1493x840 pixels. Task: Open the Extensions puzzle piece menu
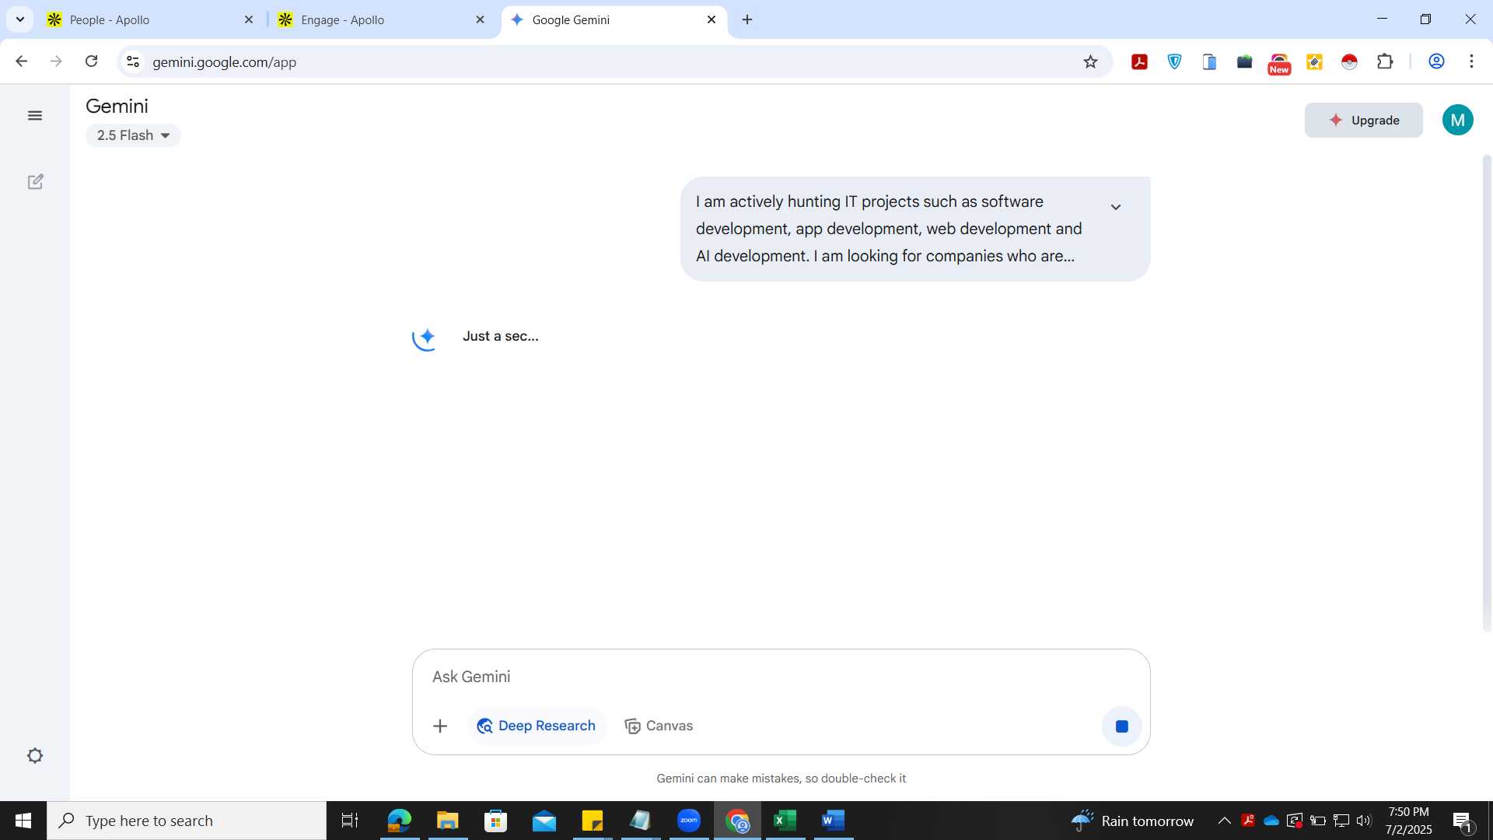1385,61
